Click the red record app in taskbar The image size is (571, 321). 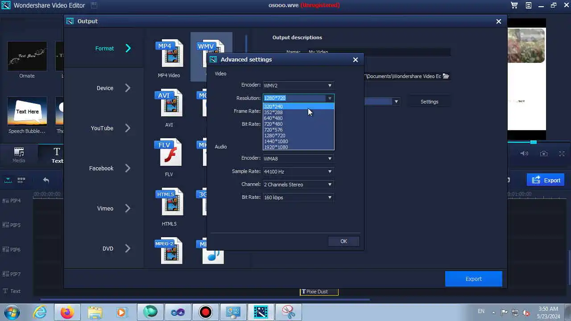coord(205,313)
